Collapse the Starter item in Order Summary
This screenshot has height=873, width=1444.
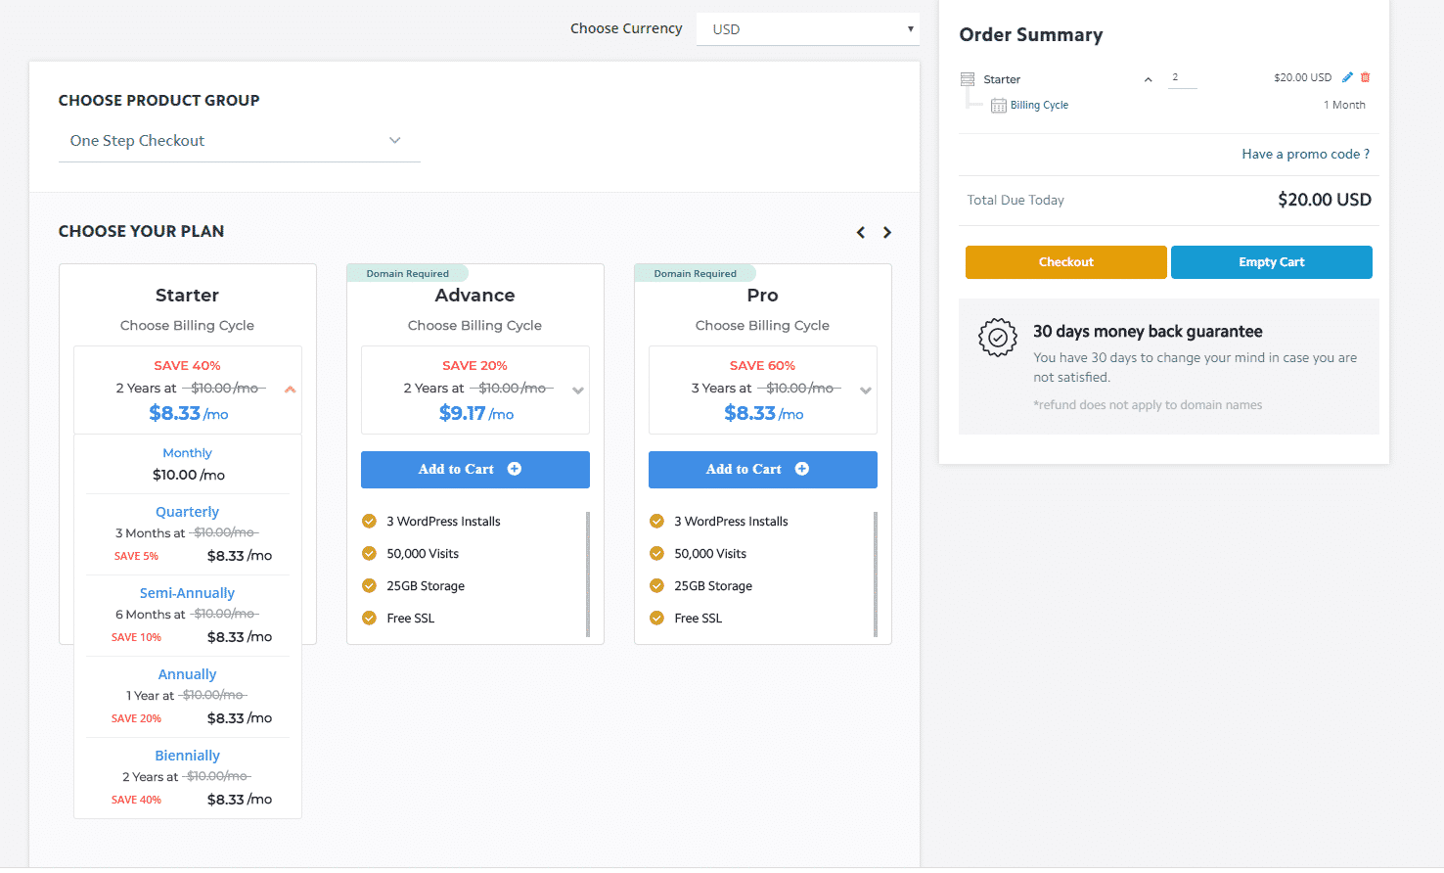[x=1148, y=79]
